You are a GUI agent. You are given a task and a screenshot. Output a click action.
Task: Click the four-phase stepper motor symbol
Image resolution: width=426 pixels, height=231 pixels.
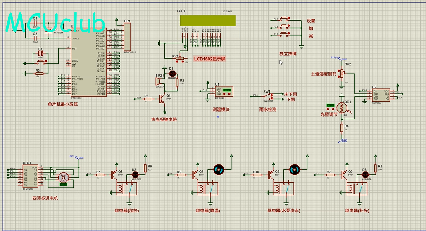coord(63,178)
